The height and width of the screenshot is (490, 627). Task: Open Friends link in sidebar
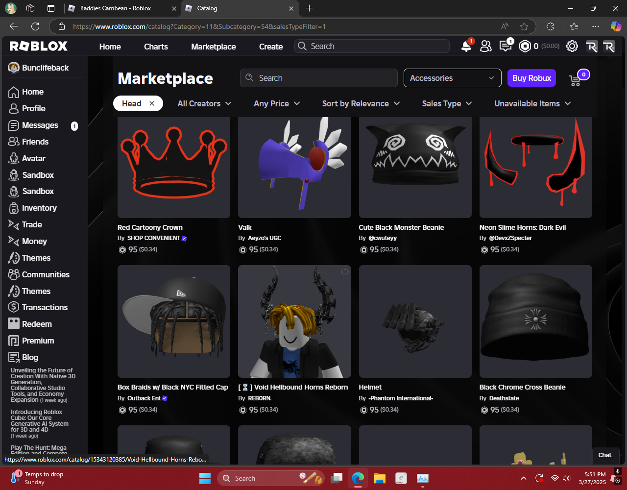[x=35, y=142]
